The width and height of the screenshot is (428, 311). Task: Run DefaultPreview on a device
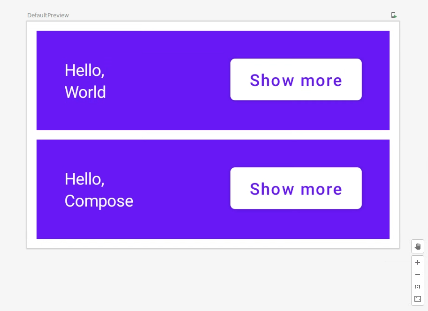pyautogui.click(x=394, y=15)
